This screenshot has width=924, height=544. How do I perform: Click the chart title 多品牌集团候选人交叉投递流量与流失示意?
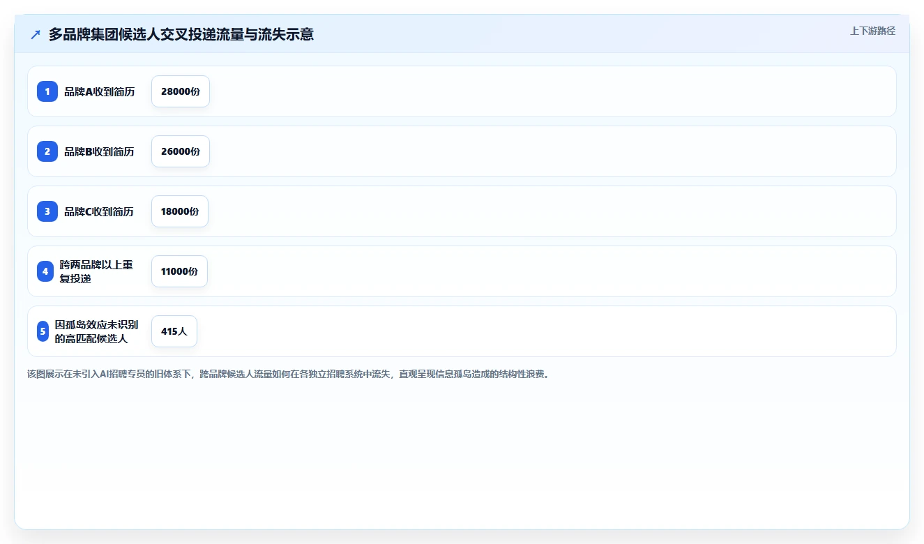(x=181, y=34)
